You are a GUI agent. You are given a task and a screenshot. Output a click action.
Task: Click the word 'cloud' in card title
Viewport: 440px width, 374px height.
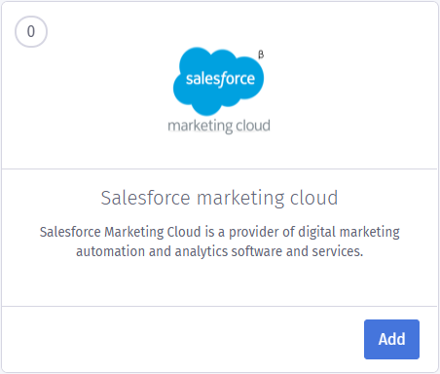click(313, 198)
